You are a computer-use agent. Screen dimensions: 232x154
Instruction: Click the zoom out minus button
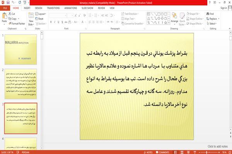pos(199,152)
